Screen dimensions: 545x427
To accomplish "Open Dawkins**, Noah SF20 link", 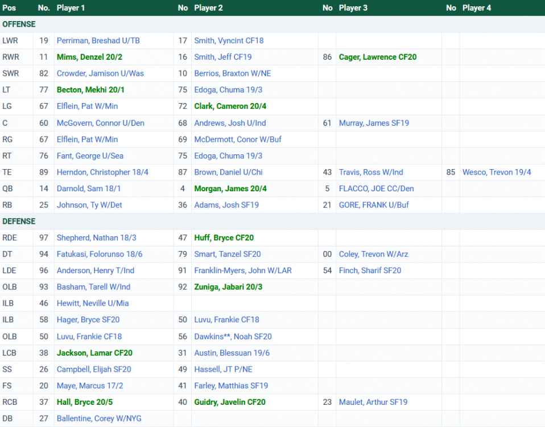I will tap(233, 336).
